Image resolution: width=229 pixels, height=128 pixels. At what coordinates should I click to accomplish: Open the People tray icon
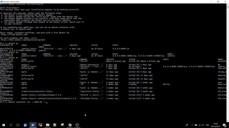[187, 125]
